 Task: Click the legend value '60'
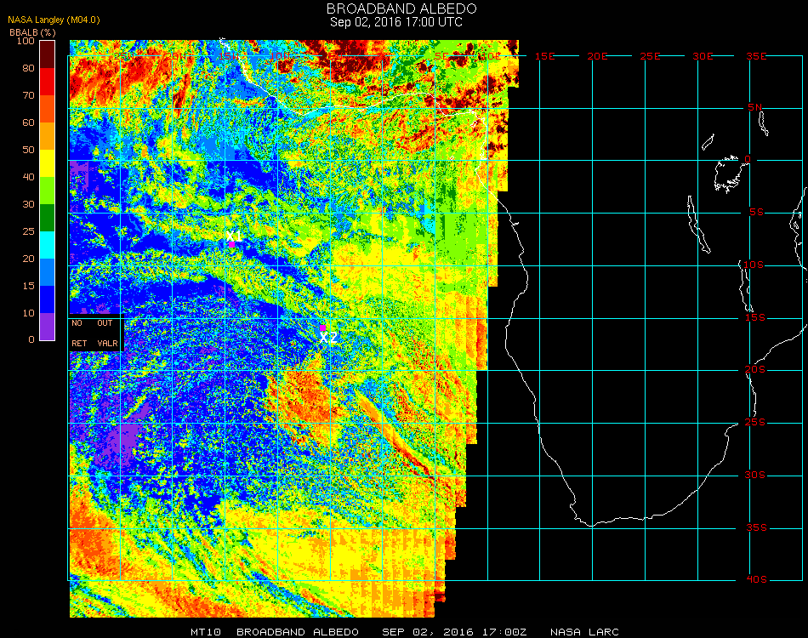[28, 122]
